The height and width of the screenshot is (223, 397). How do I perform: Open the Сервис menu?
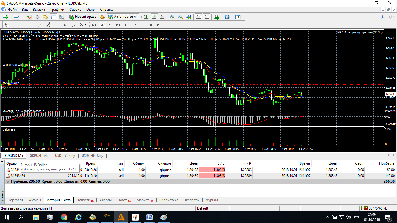76,10
